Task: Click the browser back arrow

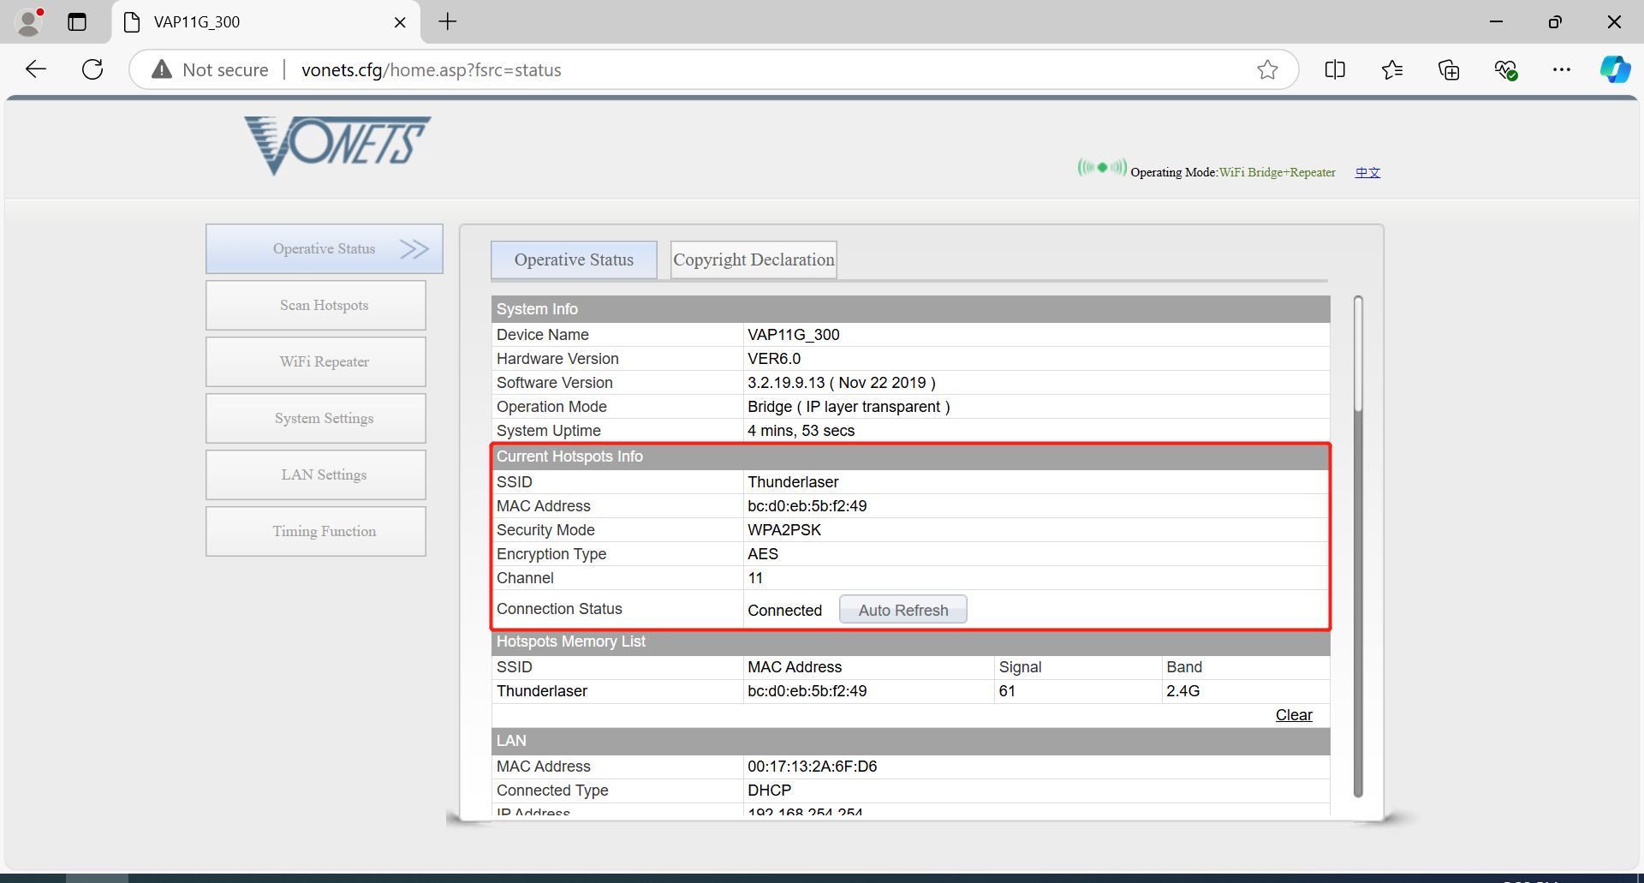Action: [36, 69]
